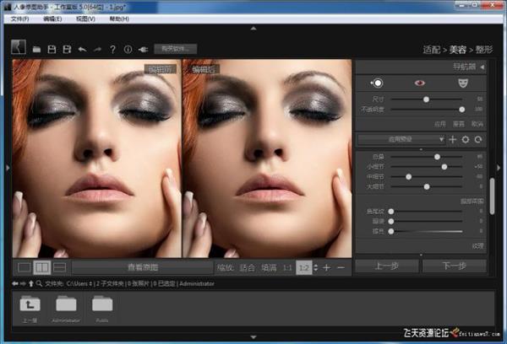Select the face mask tool icon
This screenshot has height=344, width=507.
[x=461, y=83]
